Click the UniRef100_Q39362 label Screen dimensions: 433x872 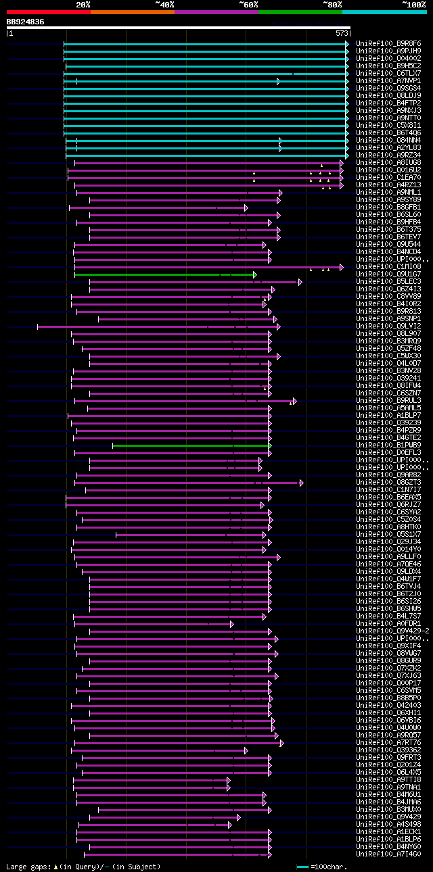click(388, 750)
